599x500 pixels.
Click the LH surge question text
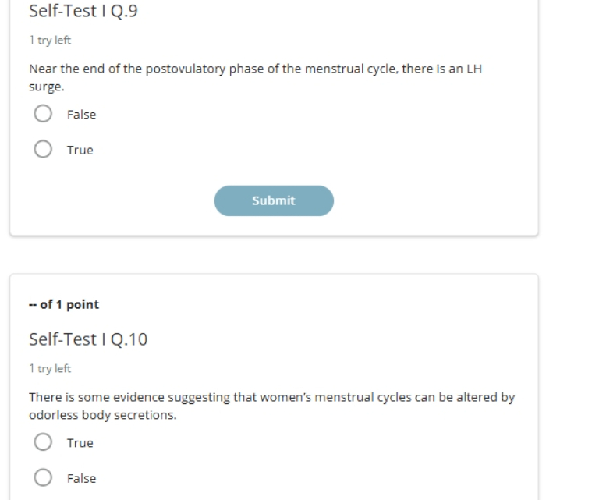[256, 77]
